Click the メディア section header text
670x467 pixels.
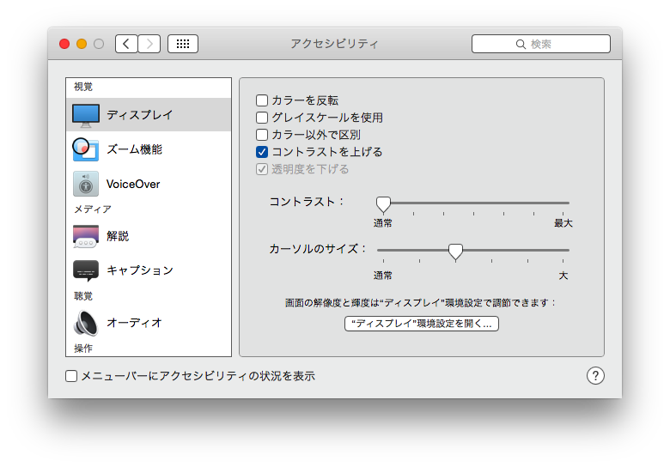pos(93,209)
